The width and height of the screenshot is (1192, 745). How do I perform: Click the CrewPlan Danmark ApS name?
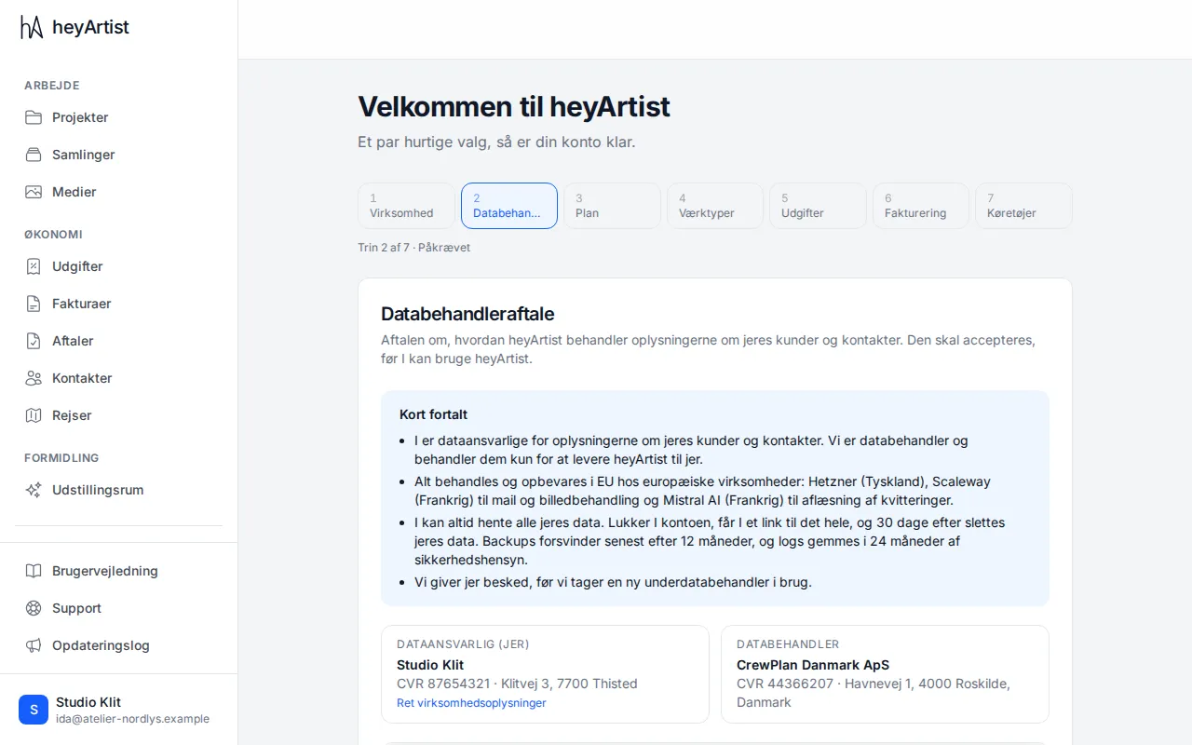click(813, 665)
